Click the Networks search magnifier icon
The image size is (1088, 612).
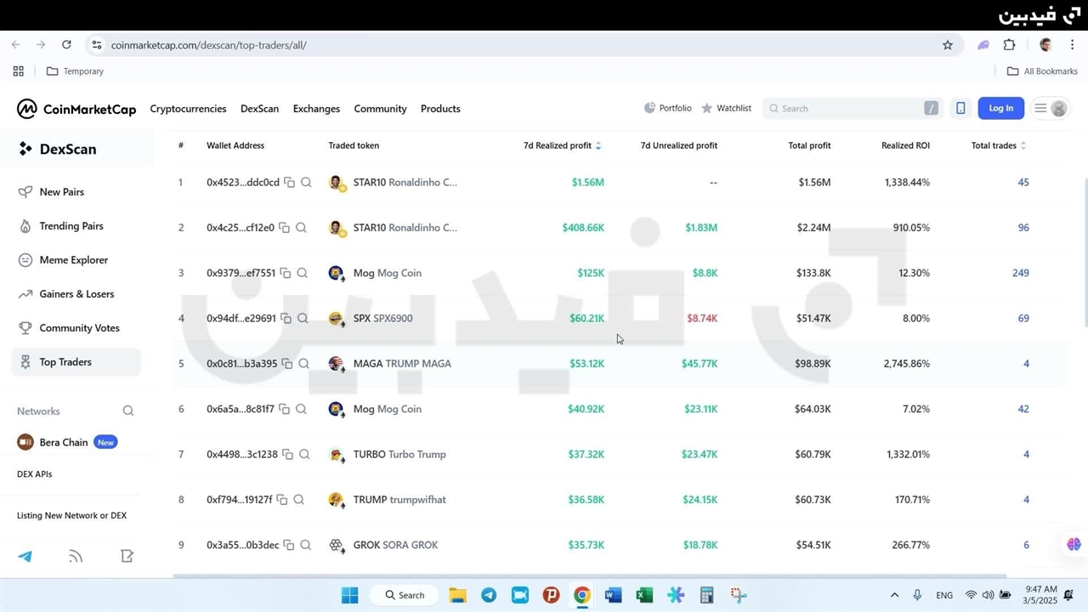pyautogui.click(x=128, y=411)
